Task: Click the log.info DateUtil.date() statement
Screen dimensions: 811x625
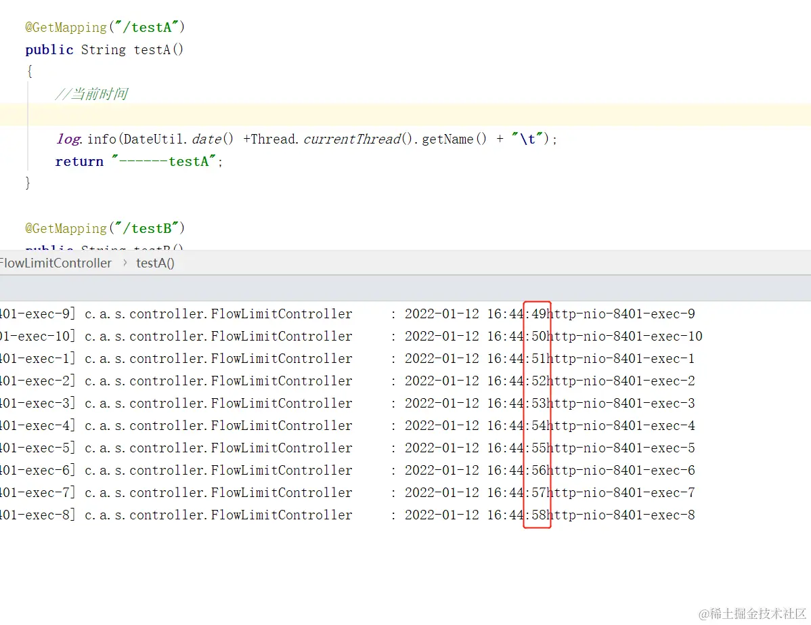Action: [x=307, y=139]
